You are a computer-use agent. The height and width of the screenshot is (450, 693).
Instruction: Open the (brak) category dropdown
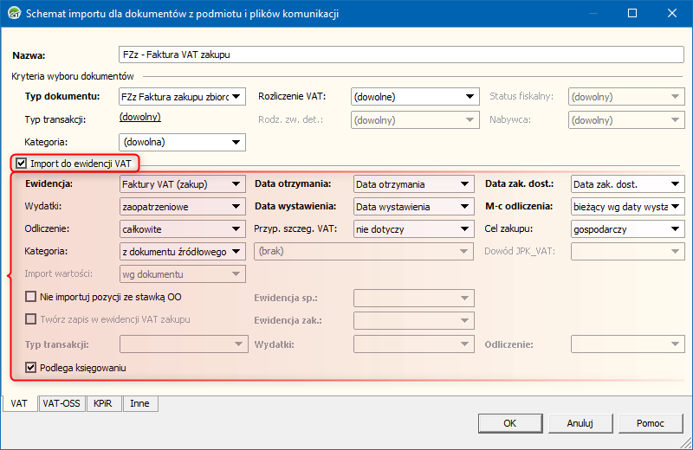coord(364,251)
